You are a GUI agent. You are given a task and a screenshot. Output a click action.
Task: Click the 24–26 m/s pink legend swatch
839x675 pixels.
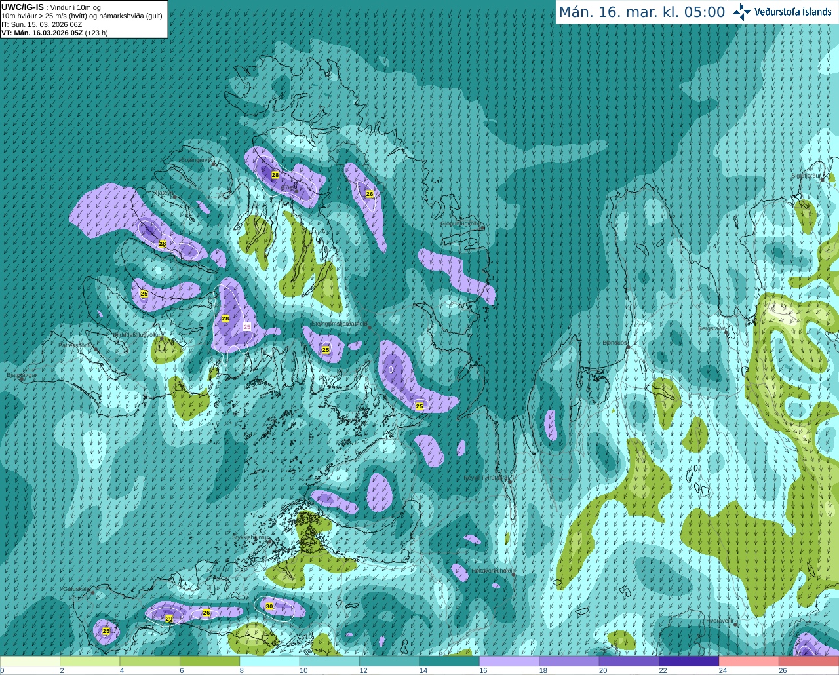point(749,661)
